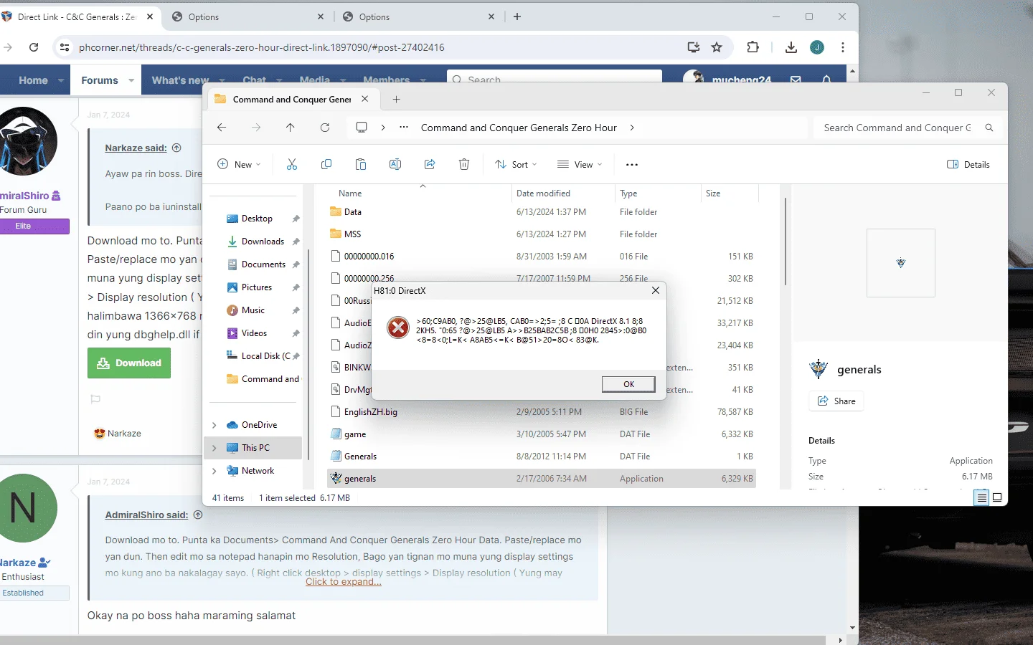Go up one folder level in Explorer

tap(291, 128)
